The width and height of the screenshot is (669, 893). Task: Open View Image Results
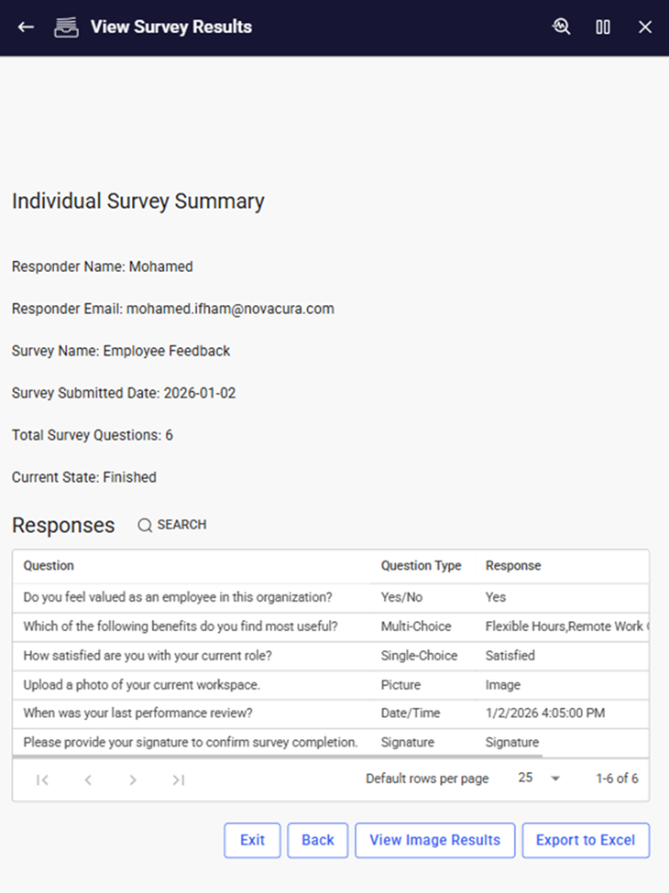(434, 841)
